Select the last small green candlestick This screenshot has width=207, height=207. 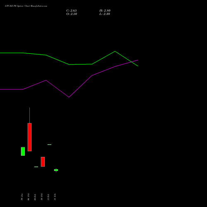56,170
